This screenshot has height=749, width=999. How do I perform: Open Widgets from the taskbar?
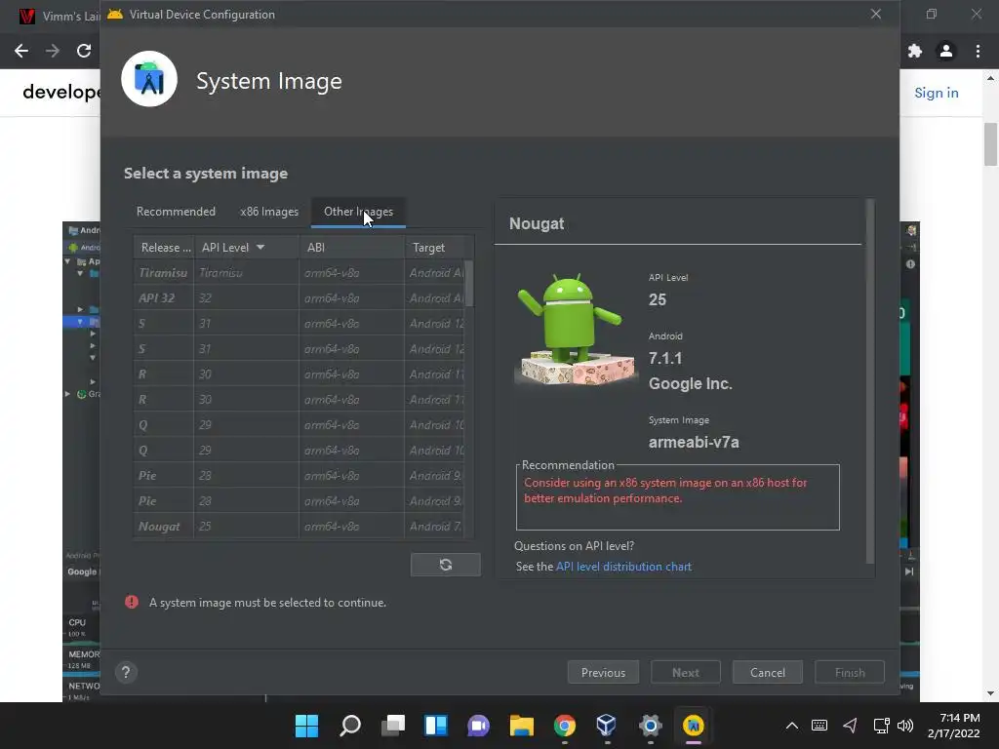pos(436,726)
